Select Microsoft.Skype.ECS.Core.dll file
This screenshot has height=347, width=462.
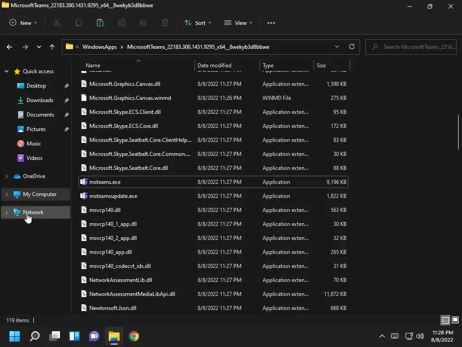pos(213,126)
